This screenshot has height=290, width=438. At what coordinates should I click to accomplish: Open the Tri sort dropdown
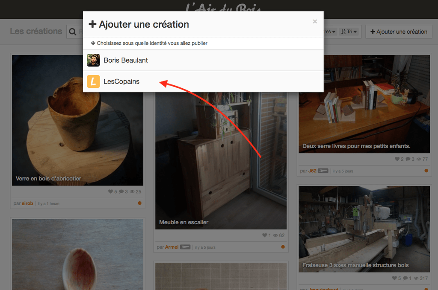tap(349, 32)
